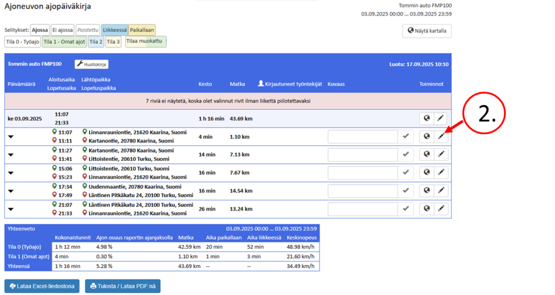The width and height of the screenshot is (555, 295).
Task: Click edit pencil for 15:06 Littoistentie trip
Action: [441, 173]
